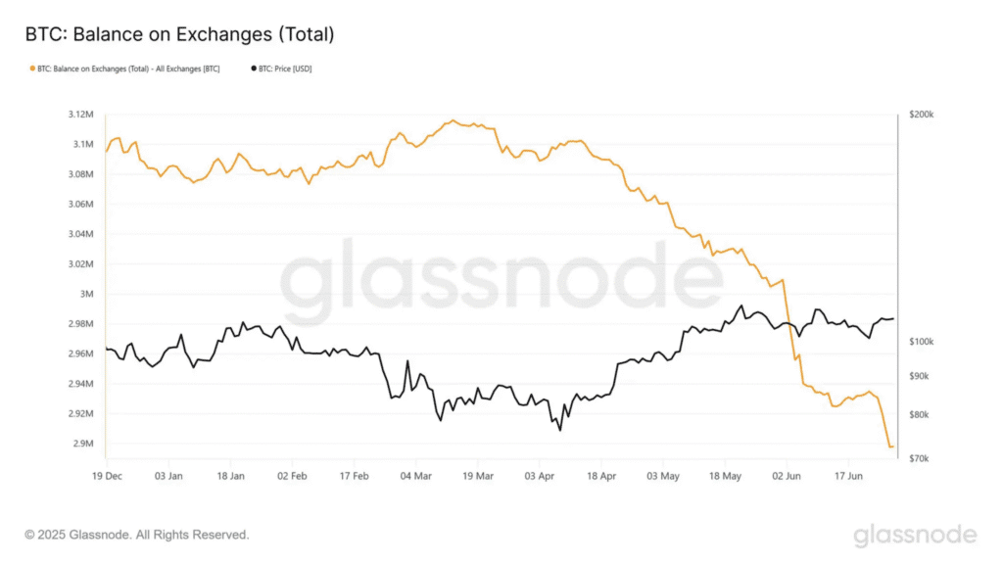The width and height of the screenshot is (1003, 564).
Task: Click the $200k right axis label
Action: pos(922,115)
